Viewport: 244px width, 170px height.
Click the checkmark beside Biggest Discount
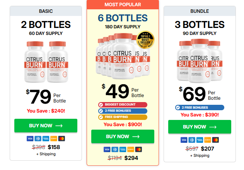pos(101,104)
